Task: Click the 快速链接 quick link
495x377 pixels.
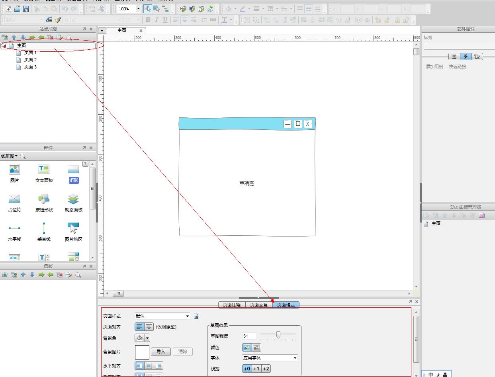Action: pos(458,66)
